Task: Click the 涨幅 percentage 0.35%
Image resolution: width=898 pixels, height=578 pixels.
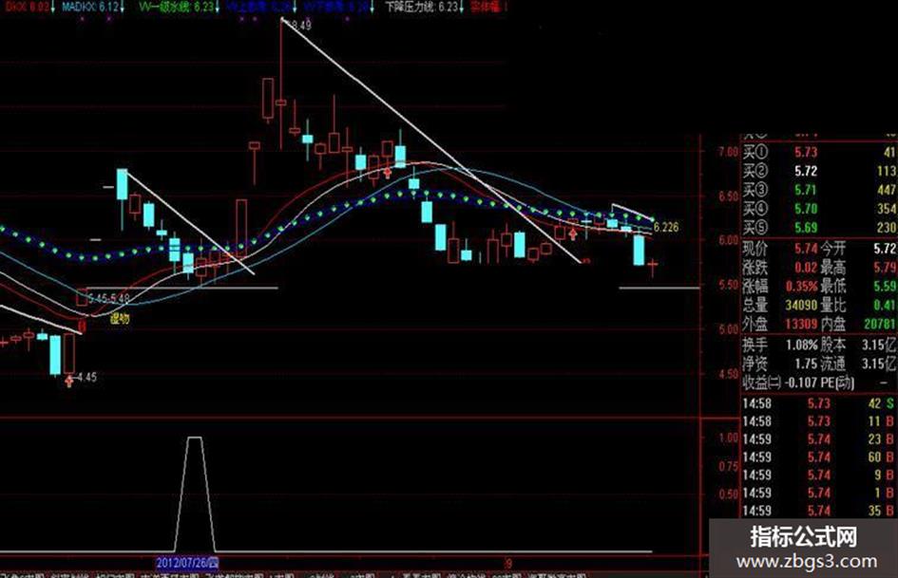Action: coord(801,286)
